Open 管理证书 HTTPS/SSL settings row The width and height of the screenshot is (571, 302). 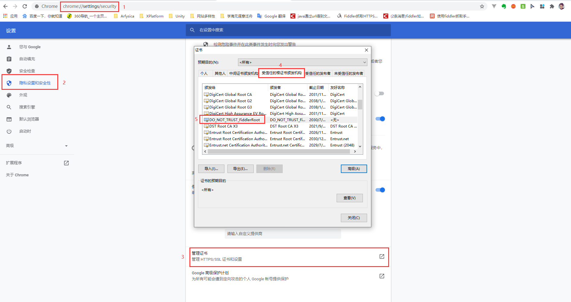coord(289,257)
